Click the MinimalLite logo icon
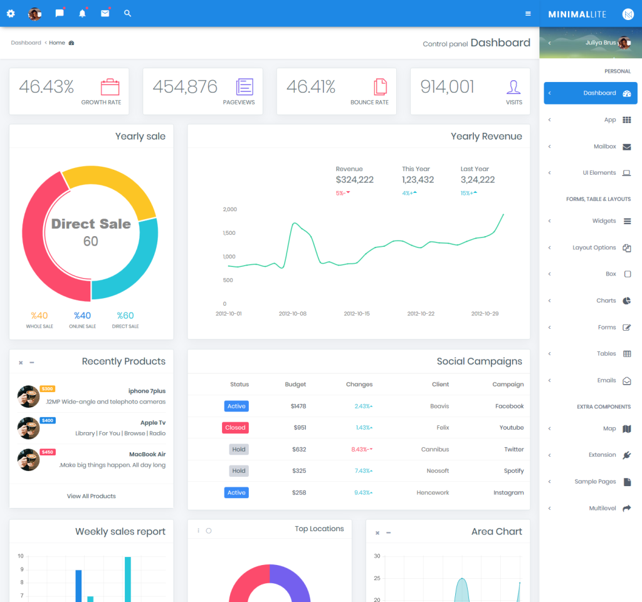The image size is (642, 602). click(628, 14)
